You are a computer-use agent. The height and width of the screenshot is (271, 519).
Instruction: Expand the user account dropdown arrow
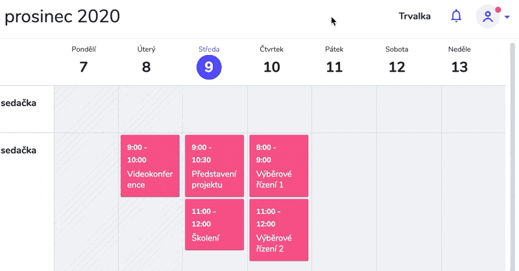(507, 17)
